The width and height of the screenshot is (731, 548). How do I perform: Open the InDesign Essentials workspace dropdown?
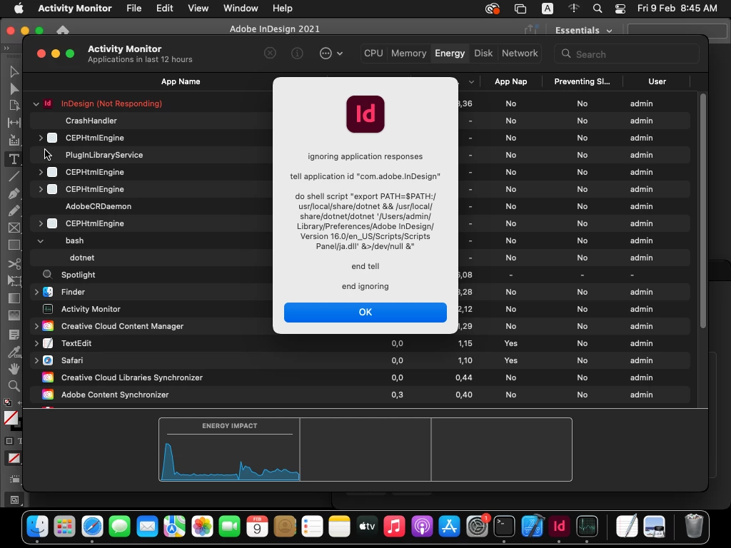pyautogui.click(x=583, y=30)
